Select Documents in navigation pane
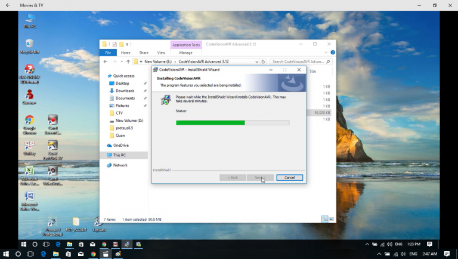 click(x=125, y=98)
